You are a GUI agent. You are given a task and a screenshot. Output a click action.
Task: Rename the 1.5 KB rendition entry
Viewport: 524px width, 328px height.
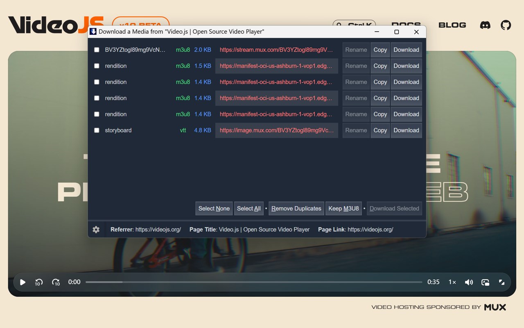pyautogui.click(x=356, y=66)
